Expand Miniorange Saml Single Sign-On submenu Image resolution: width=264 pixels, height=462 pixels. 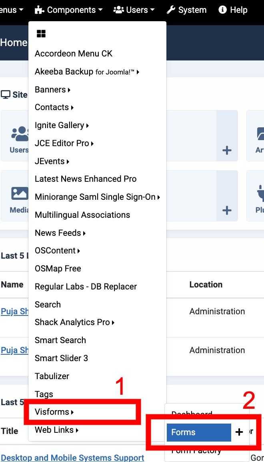[x=98, y=197]
